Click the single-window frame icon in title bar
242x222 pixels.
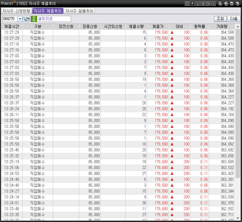point(187,3)
